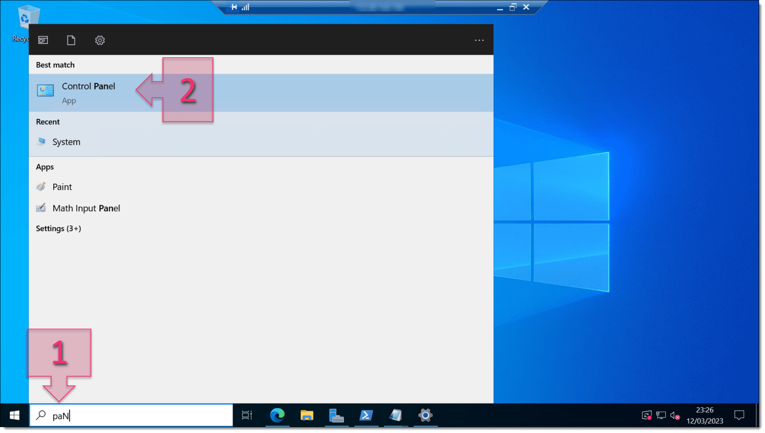Click the Settings filter gear in search panel
This screenshot has width=765, height=433.
click(x=100, y=40)
